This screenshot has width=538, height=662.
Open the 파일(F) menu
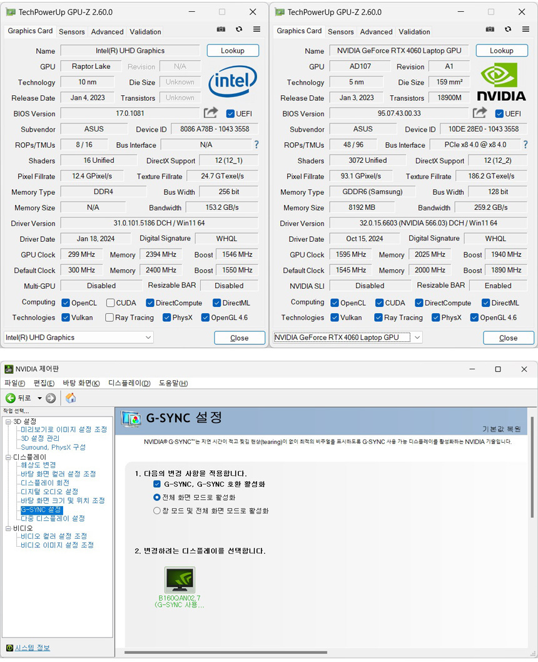[15, 383]
